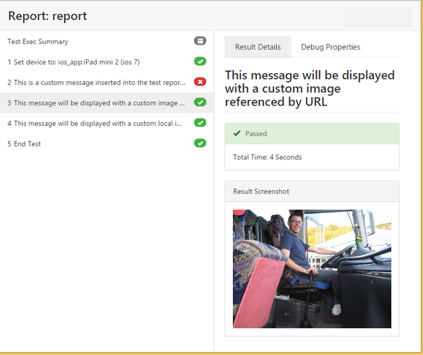Select step 3 custom image row
The width and height of the screenshot is (423, 355).
[96, 103]
